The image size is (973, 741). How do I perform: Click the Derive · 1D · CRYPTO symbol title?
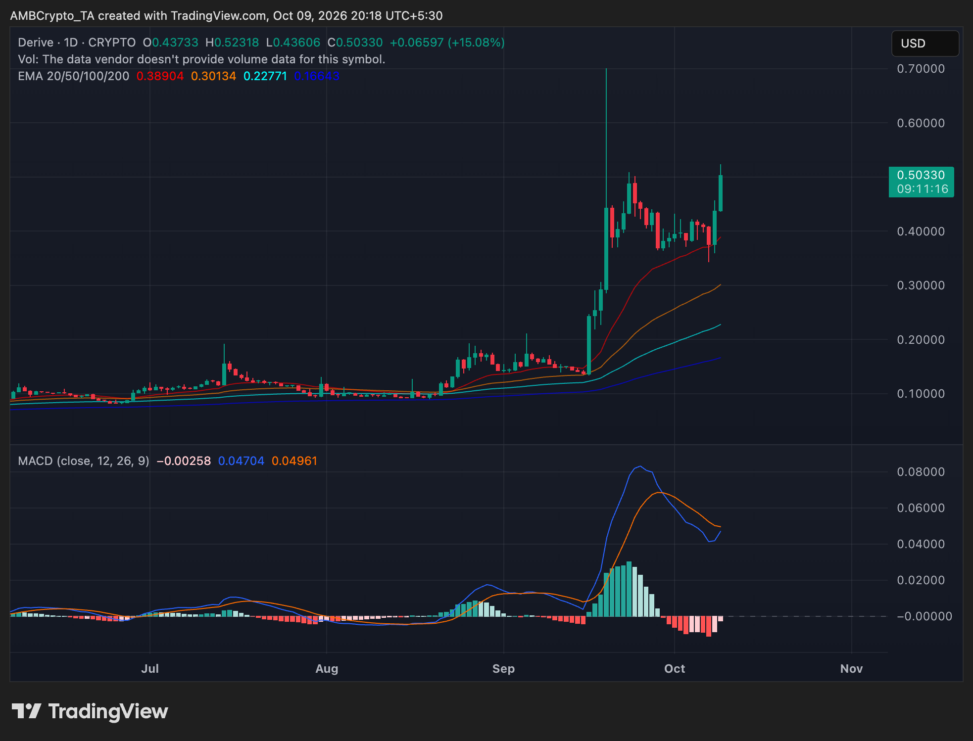77,43
